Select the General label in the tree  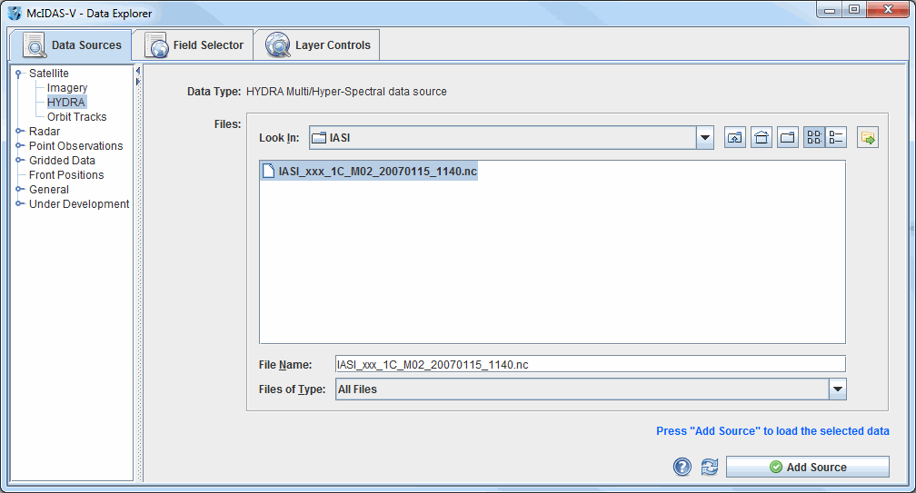click(49, 190)
